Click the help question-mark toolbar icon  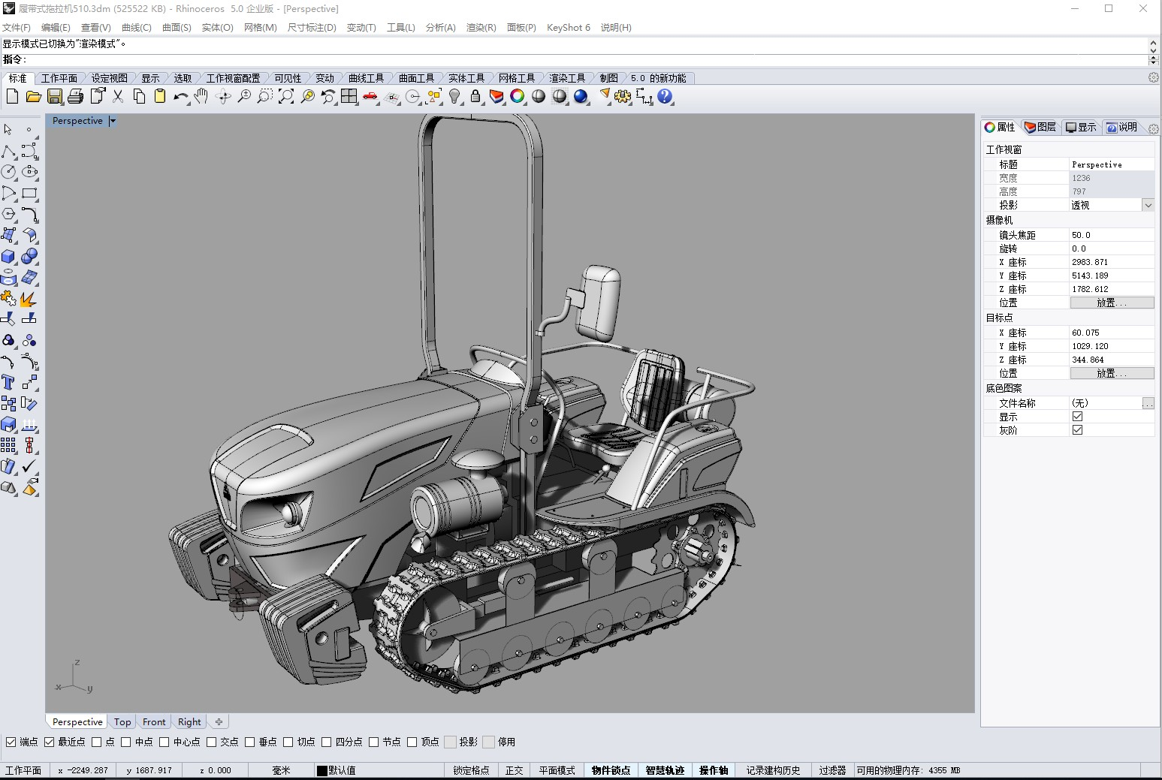tap(665, 96)
